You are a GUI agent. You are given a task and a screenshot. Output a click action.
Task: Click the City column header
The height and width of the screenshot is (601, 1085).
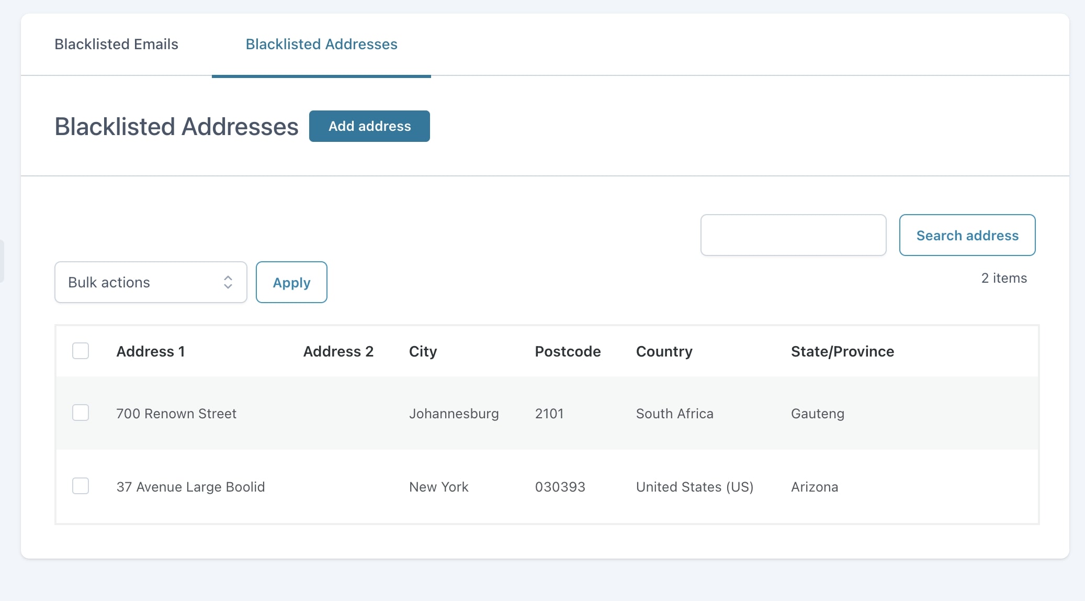tap(423, 351)
